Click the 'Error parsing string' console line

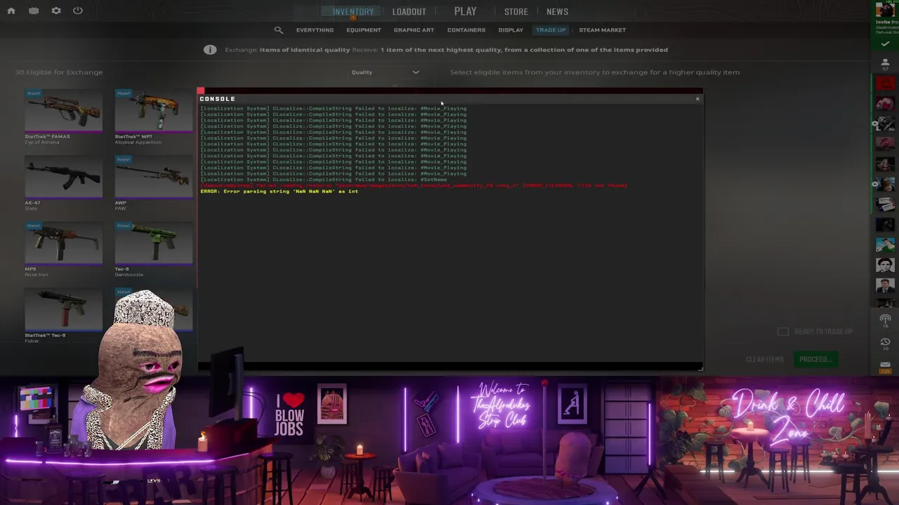click(280, 191)
